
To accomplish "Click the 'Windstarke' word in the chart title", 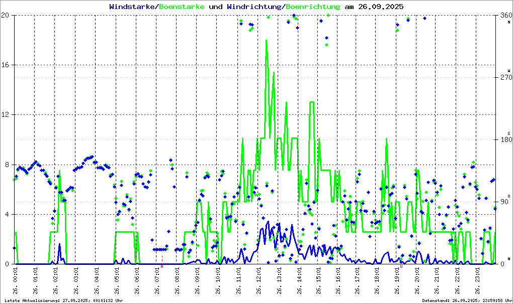I will pyautogui.click(x=132, y=7).
